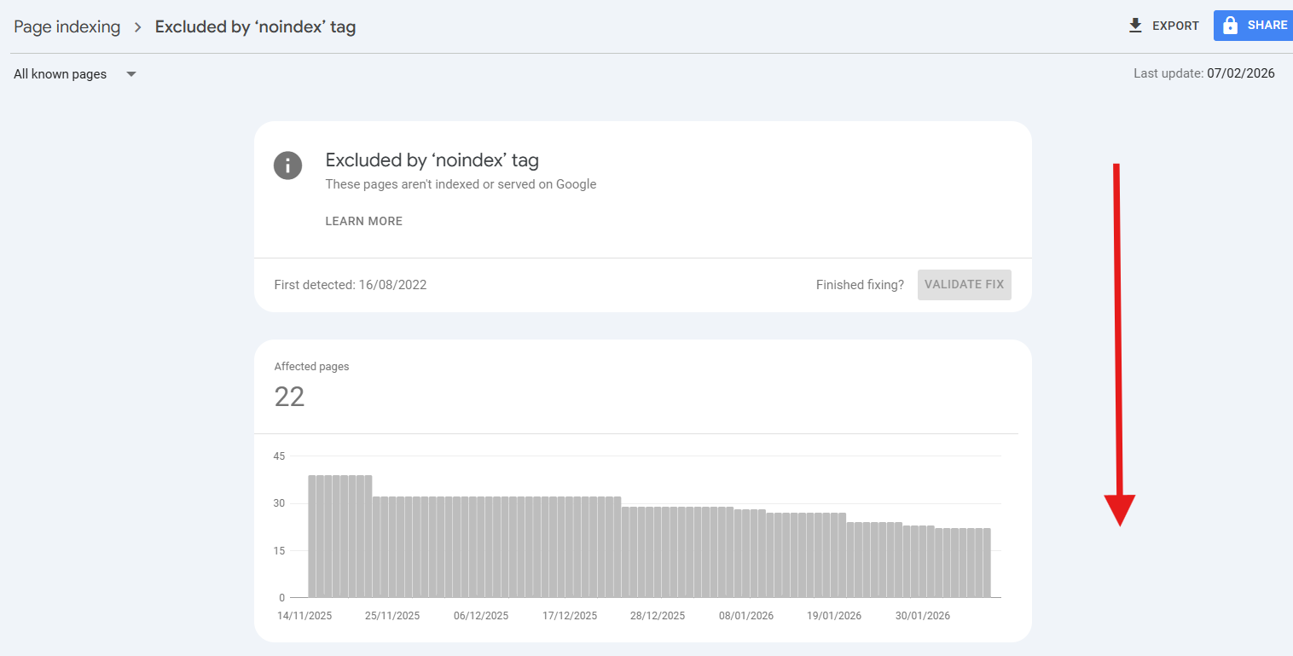Image resolution: width=1293 pixels, height=656 pixels.
Task: Click the Export download icon
Action: pyautogui.click(x=1135, y=26)
